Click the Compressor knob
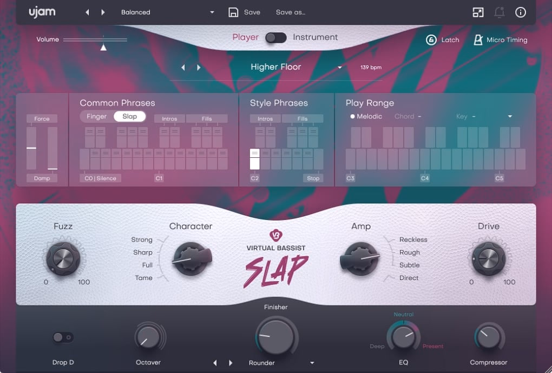The image size is (552, 373). pos(489,337)
